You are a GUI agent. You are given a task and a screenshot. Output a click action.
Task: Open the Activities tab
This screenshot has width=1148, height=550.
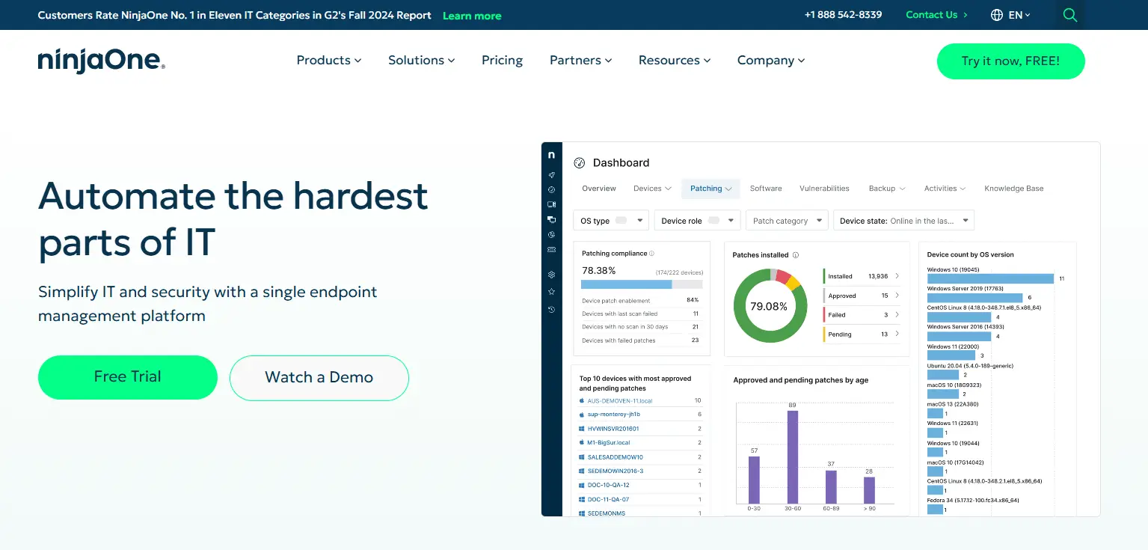[945, 189]
